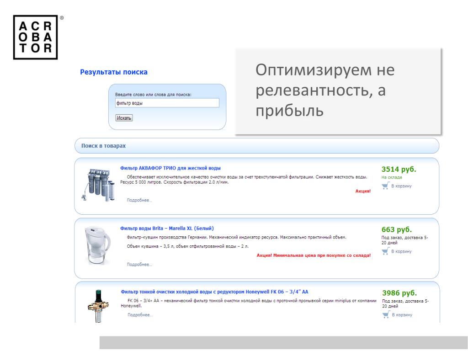Click the price '3986 руб.'
Screen dimensions: 468x351
[399, 293]
